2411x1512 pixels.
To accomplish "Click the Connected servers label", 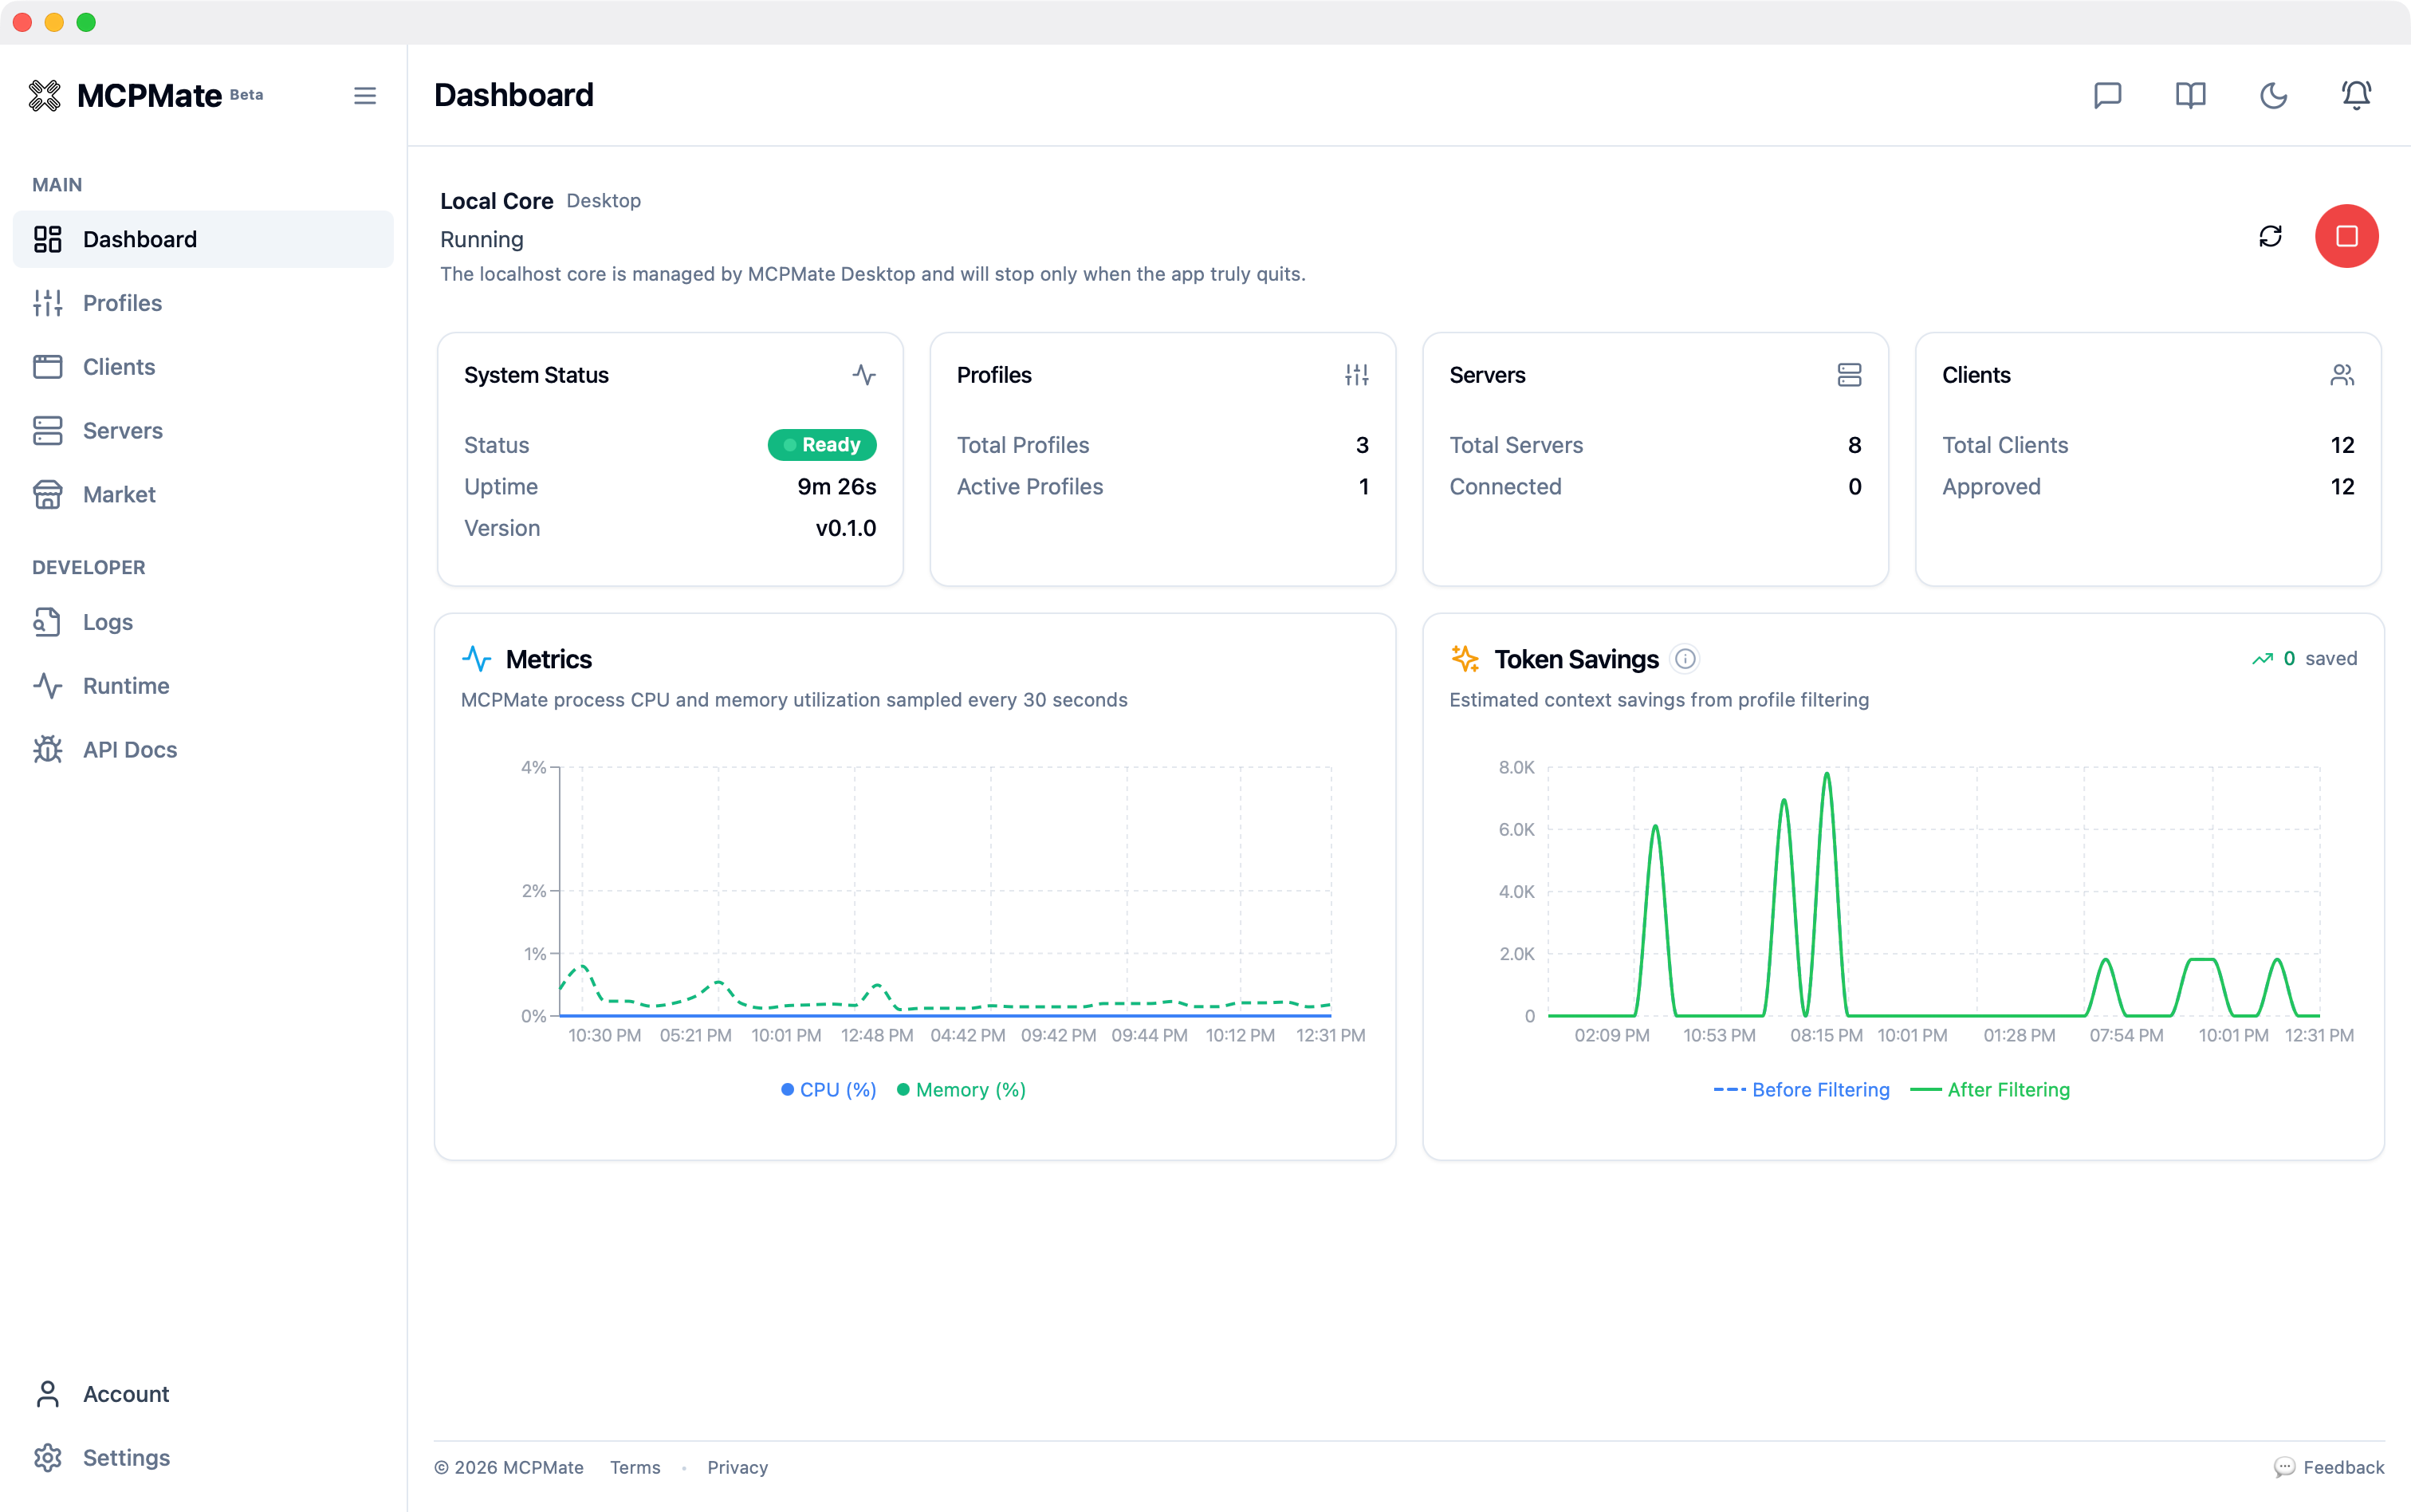I will coord(1505,487).
